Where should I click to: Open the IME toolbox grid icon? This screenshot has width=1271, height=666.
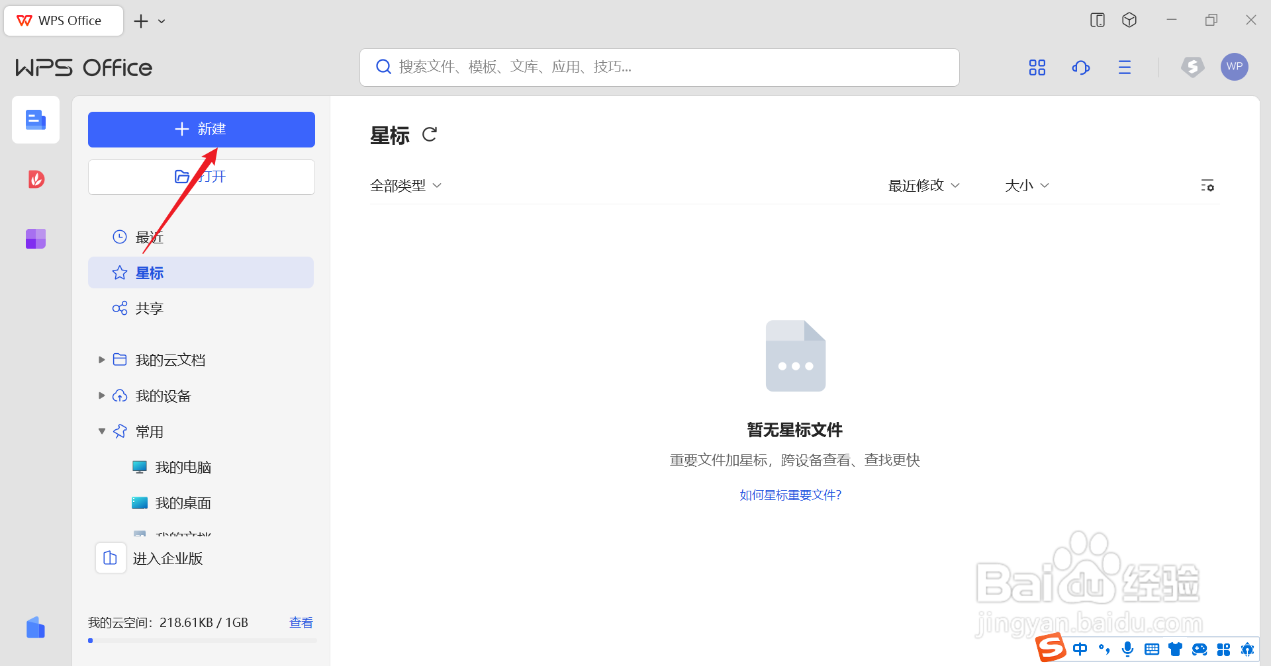click(1223, 649)
